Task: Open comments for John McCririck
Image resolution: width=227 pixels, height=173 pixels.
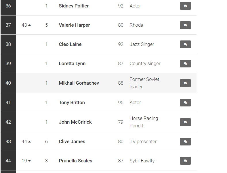Action: pos(185,122)
